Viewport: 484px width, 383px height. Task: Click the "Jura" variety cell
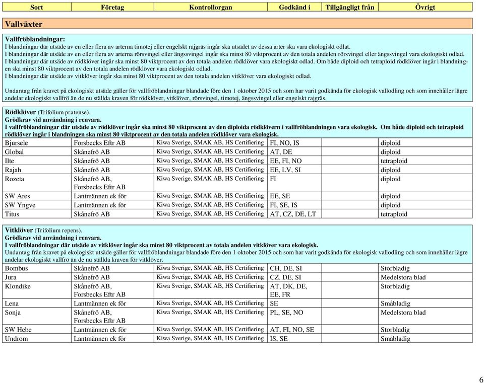pos(37,277)
